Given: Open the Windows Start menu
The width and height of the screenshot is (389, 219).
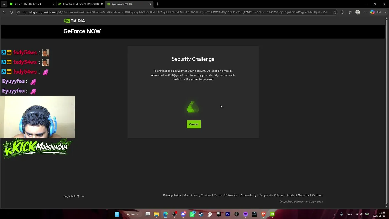Looking at the screenshot, I should (117, 214).
